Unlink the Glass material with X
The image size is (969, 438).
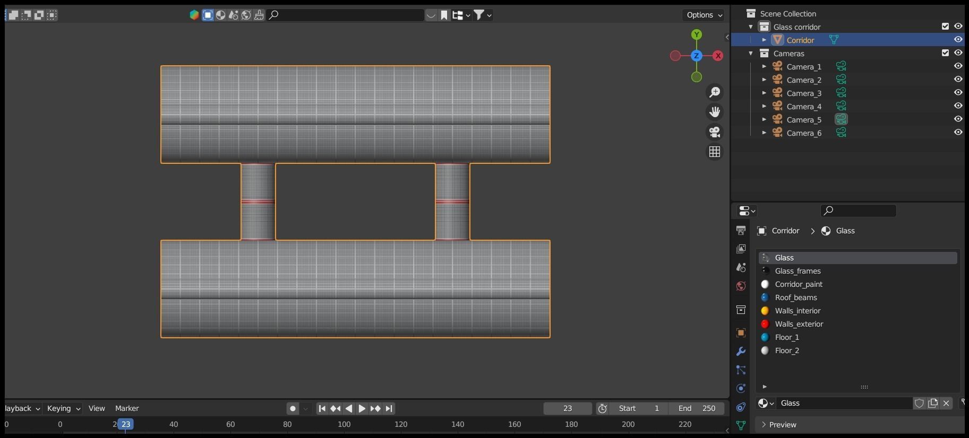tap(946, 404)
